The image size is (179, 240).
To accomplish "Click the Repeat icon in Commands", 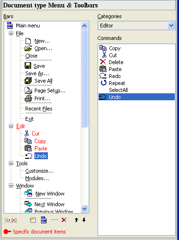I will click(104, 83).
